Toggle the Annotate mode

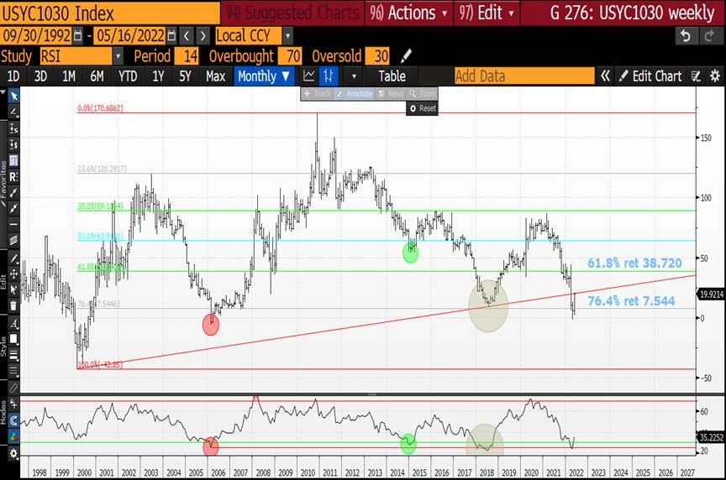pos(355,94)
